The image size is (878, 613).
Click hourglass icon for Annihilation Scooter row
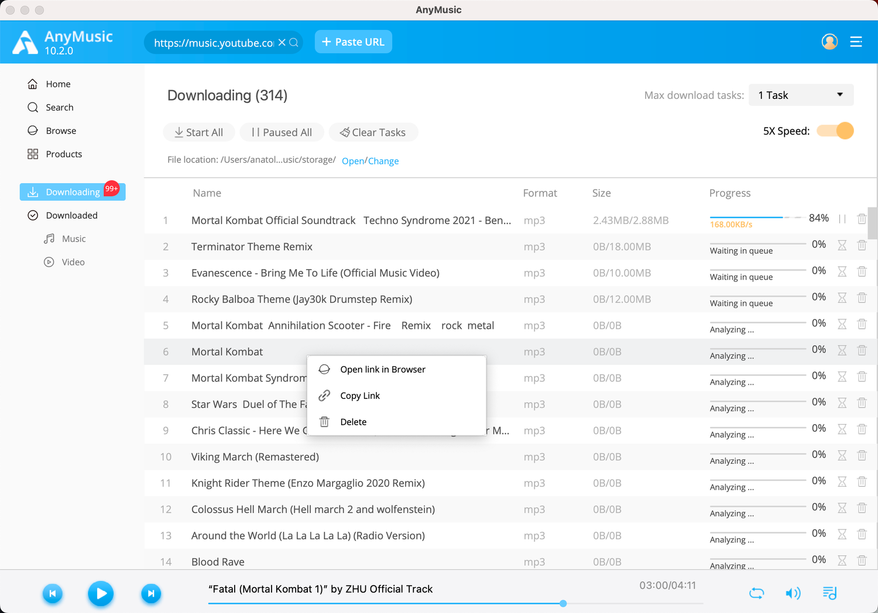(x=842, y=324)
